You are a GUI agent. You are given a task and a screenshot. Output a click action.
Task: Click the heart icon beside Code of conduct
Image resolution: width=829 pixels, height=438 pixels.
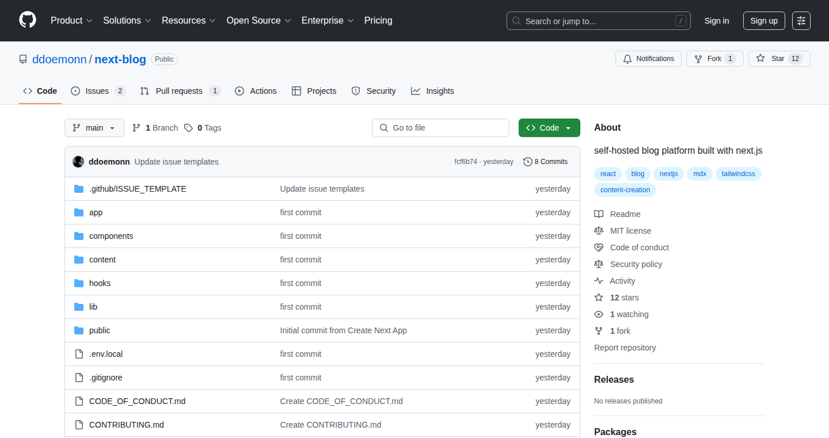[x=599, y=247]
